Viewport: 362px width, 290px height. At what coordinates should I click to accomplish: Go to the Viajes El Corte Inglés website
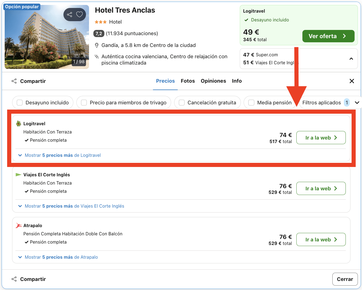tap(321, 188)
